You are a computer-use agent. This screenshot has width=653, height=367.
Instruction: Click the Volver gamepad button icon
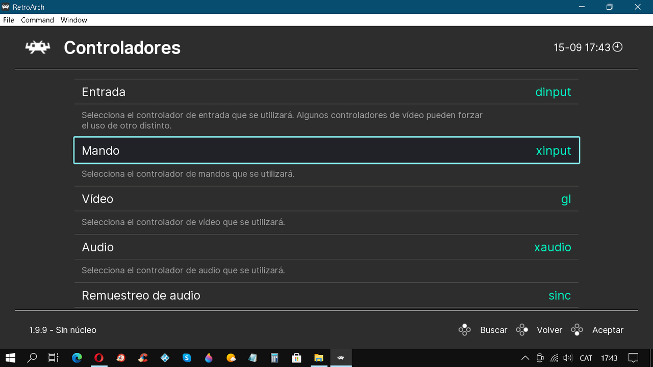click(x=522, y=330)
